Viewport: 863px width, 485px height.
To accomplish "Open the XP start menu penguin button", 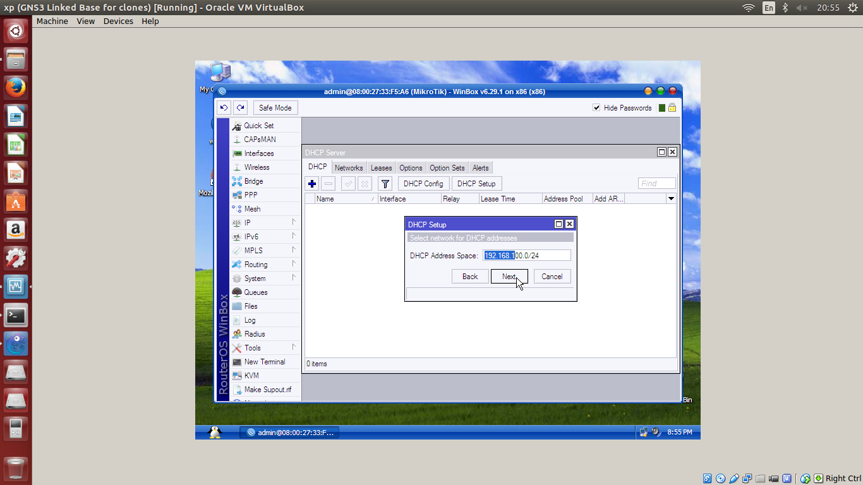I will pos(215,432).
